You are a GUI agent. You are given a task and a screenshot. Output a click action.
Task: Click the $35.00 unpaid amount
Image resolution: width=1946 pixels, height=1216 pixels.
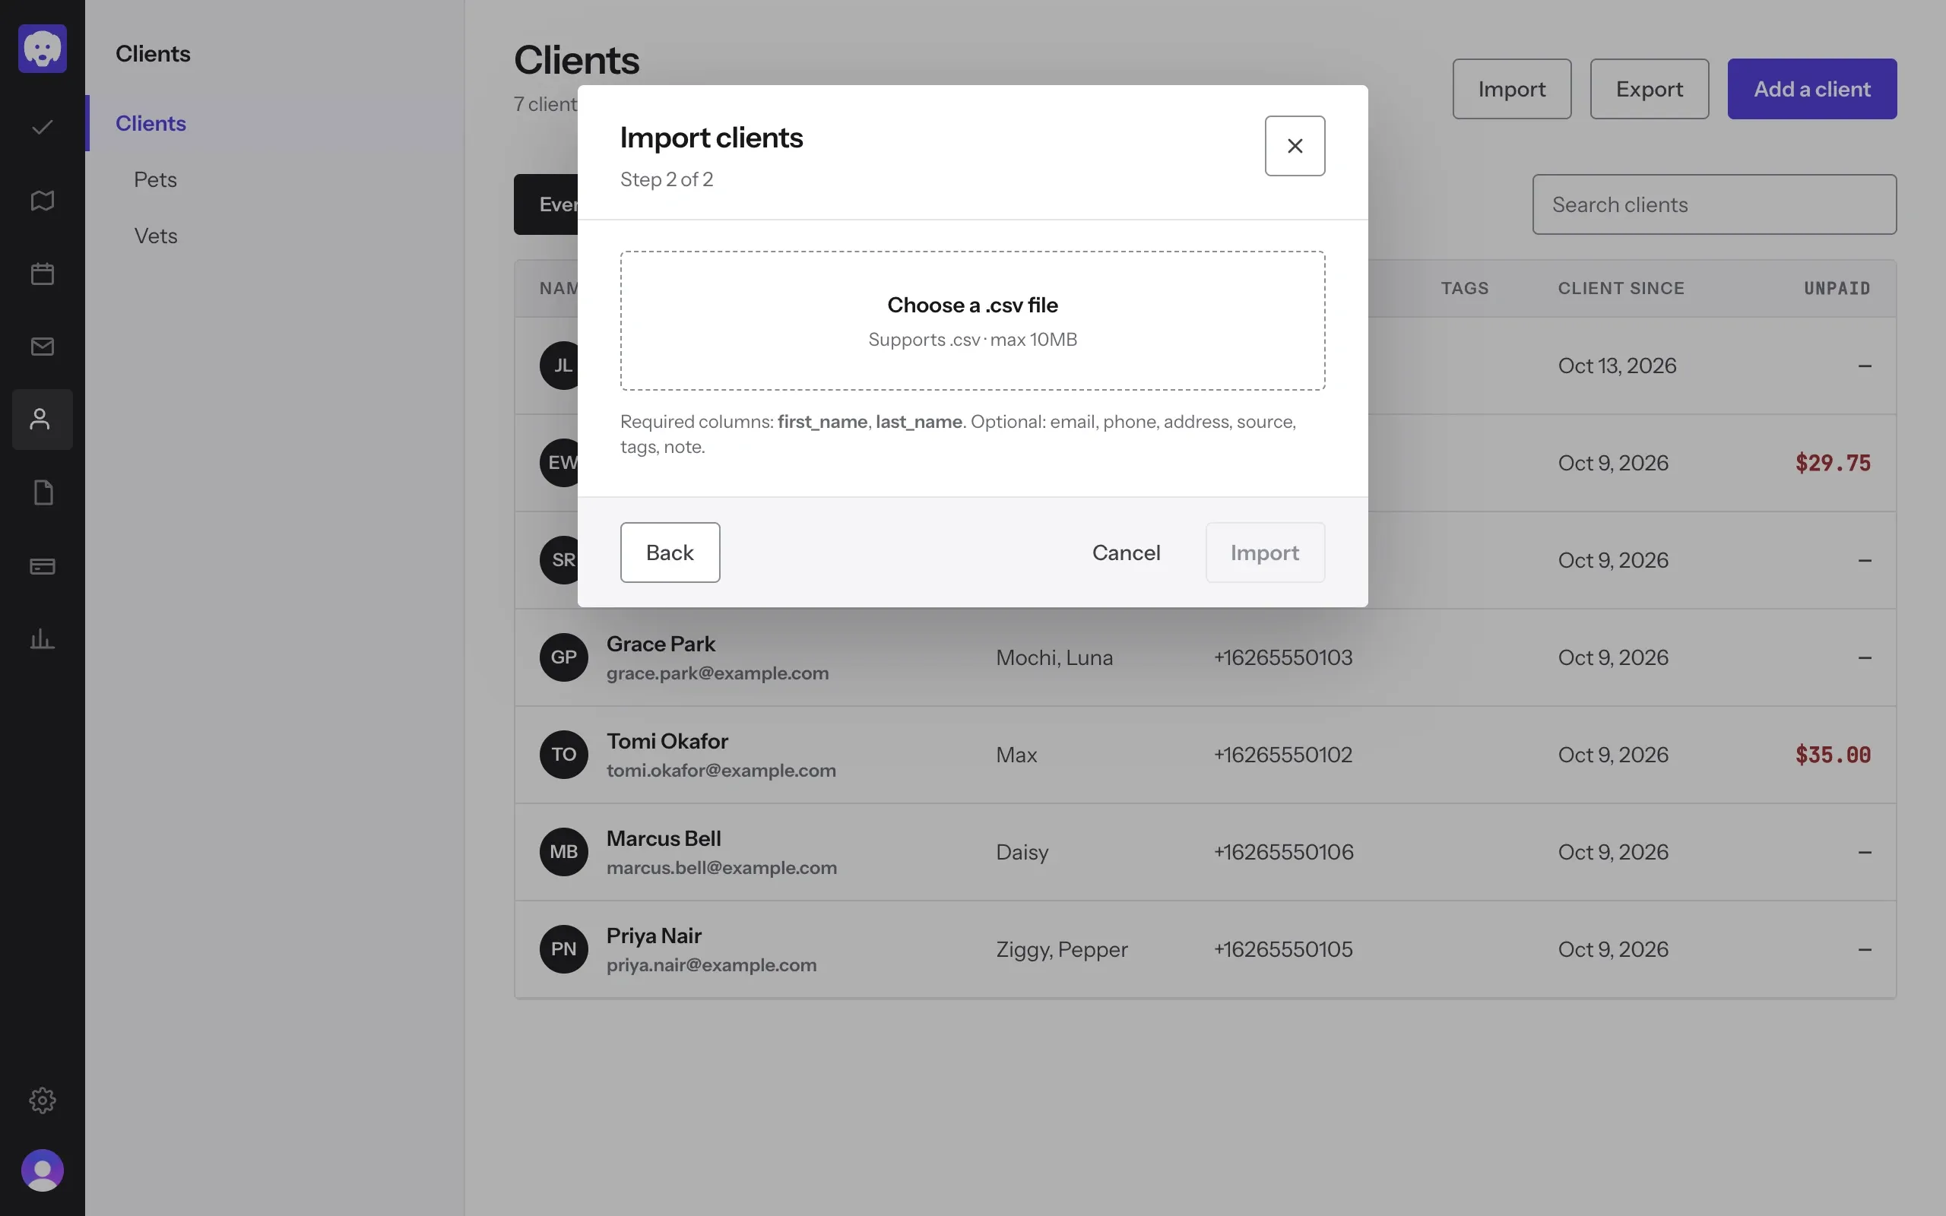pos(1833,755)
